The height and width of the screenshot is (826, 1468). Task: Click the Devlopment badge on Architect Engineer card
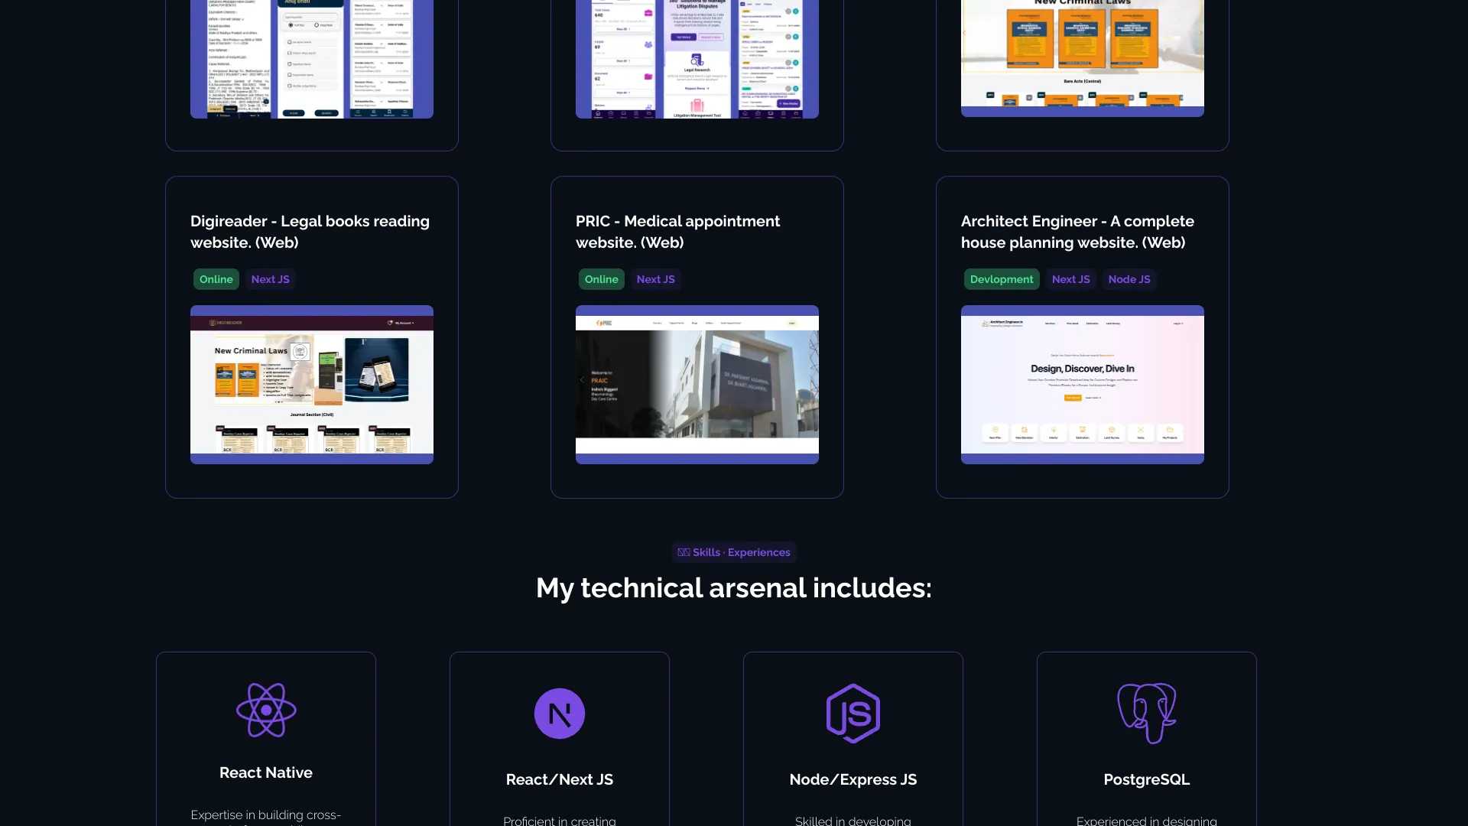(1002, 279)
